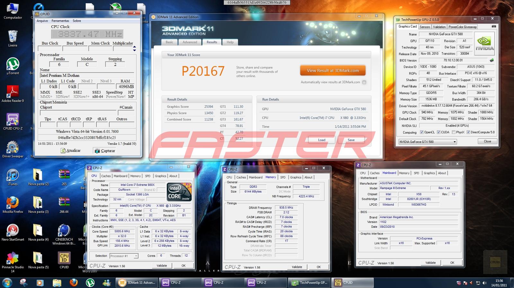The height and width of the screenshot is (288, 514).
Task: Launch iTunes from the desktop
Action: click(13, 177)
